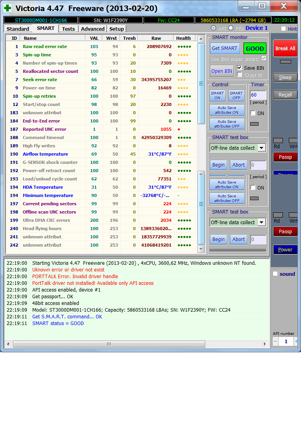Click the Health column header
Screen dimensions: 301x433
183,38
